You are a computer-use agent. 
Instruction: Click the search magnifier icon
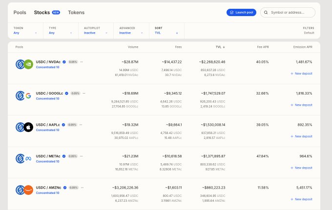(x=266, y=13)
